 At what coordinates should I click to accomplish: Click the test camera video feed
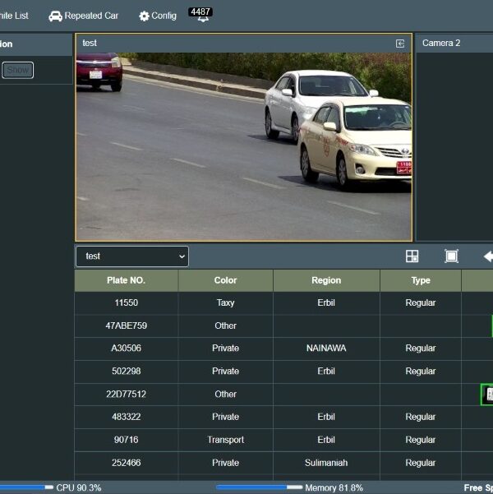(243, 146)
